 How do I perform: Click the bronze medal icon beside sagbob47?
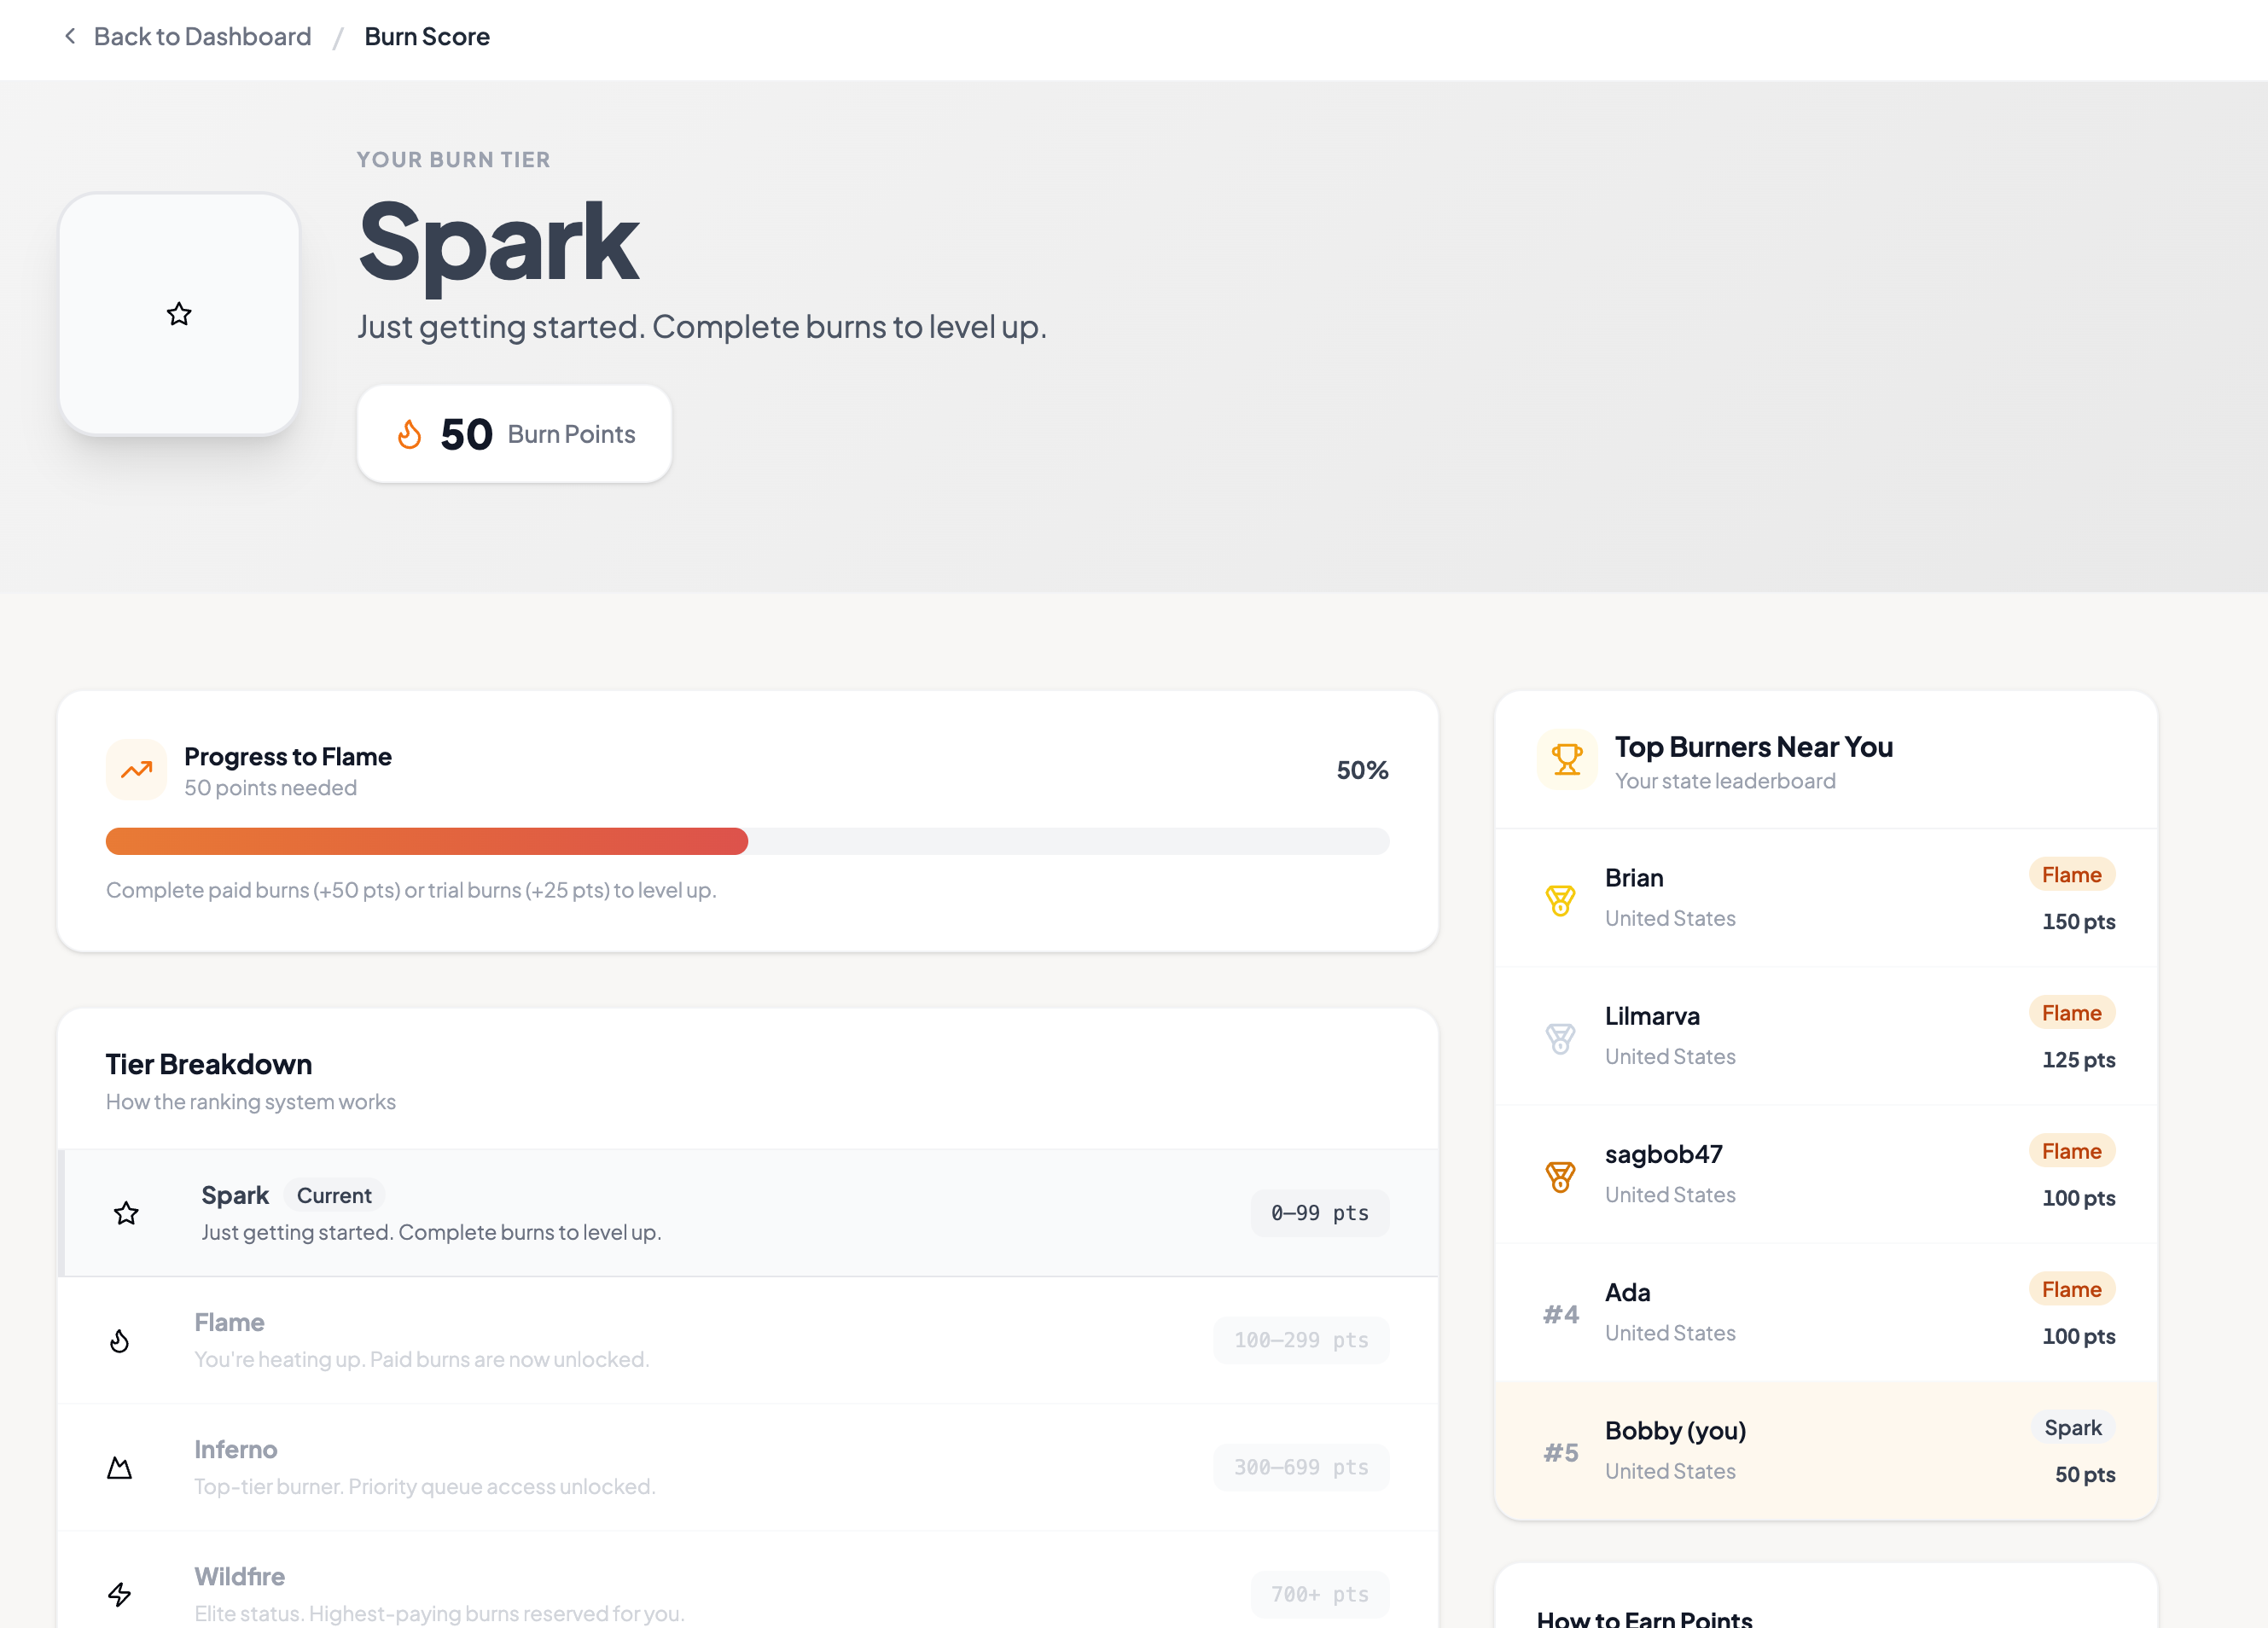[1560, 1176]
